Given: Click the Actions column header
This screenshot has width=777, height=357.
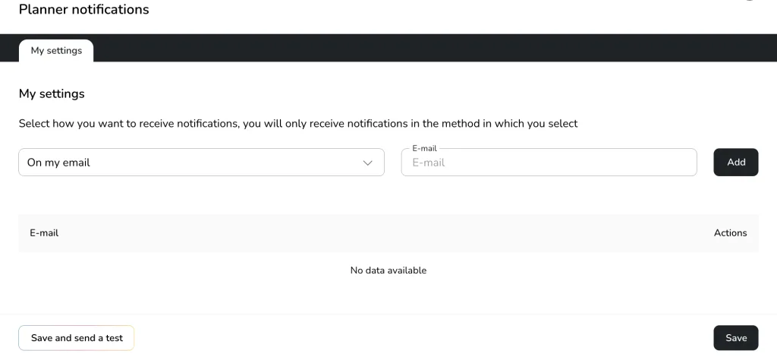Looking at the screenshot, I should [730, 233].
